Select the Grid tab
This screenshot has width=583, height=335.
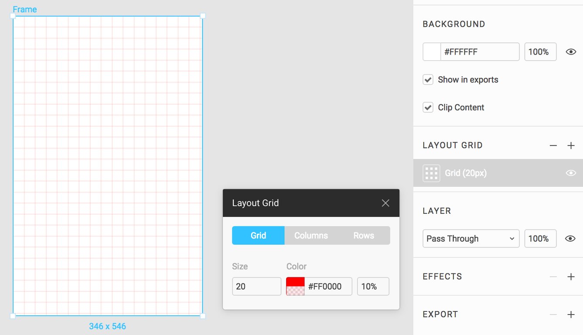pos(258,236)
